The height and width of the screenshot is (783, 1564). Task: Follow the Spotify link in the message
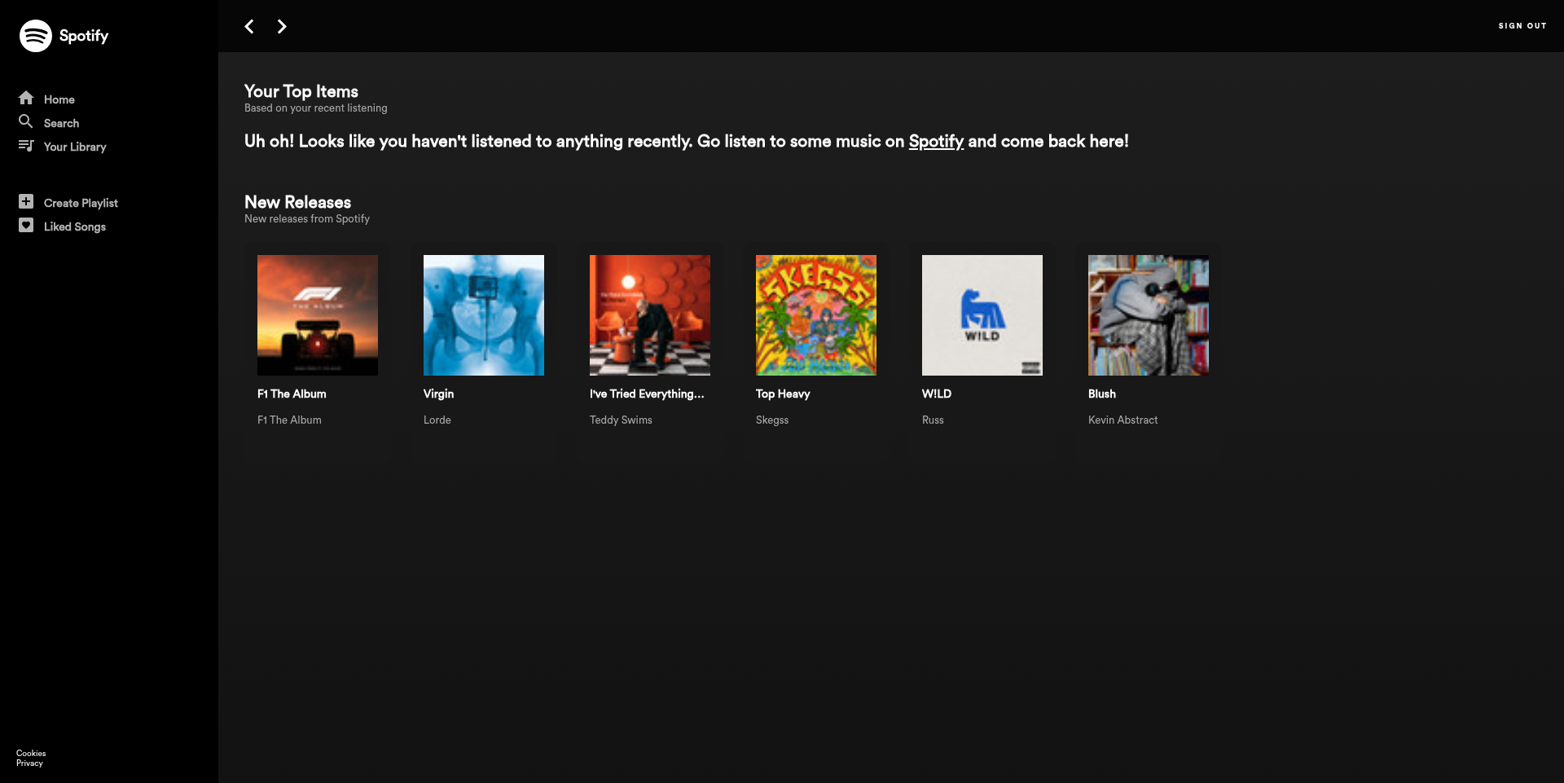point(936,141)
